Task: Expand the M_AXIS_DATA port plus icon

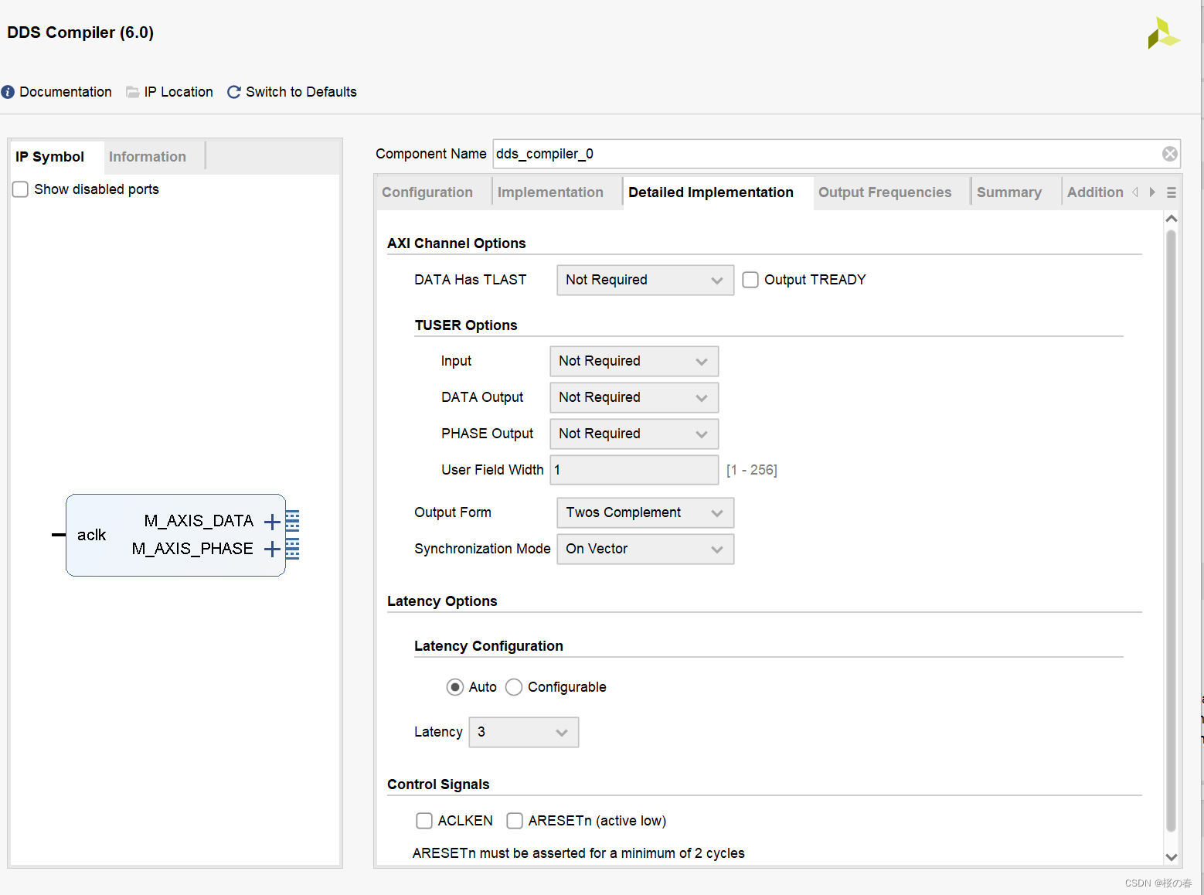Action: pyautogui.click(x=272, y=522)
